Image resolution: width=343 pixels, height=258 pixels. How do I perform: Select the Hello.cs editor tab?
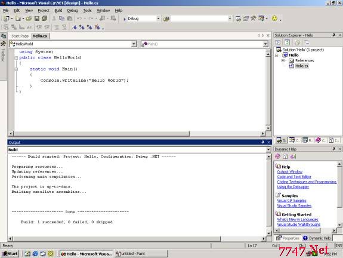[40, 36]
